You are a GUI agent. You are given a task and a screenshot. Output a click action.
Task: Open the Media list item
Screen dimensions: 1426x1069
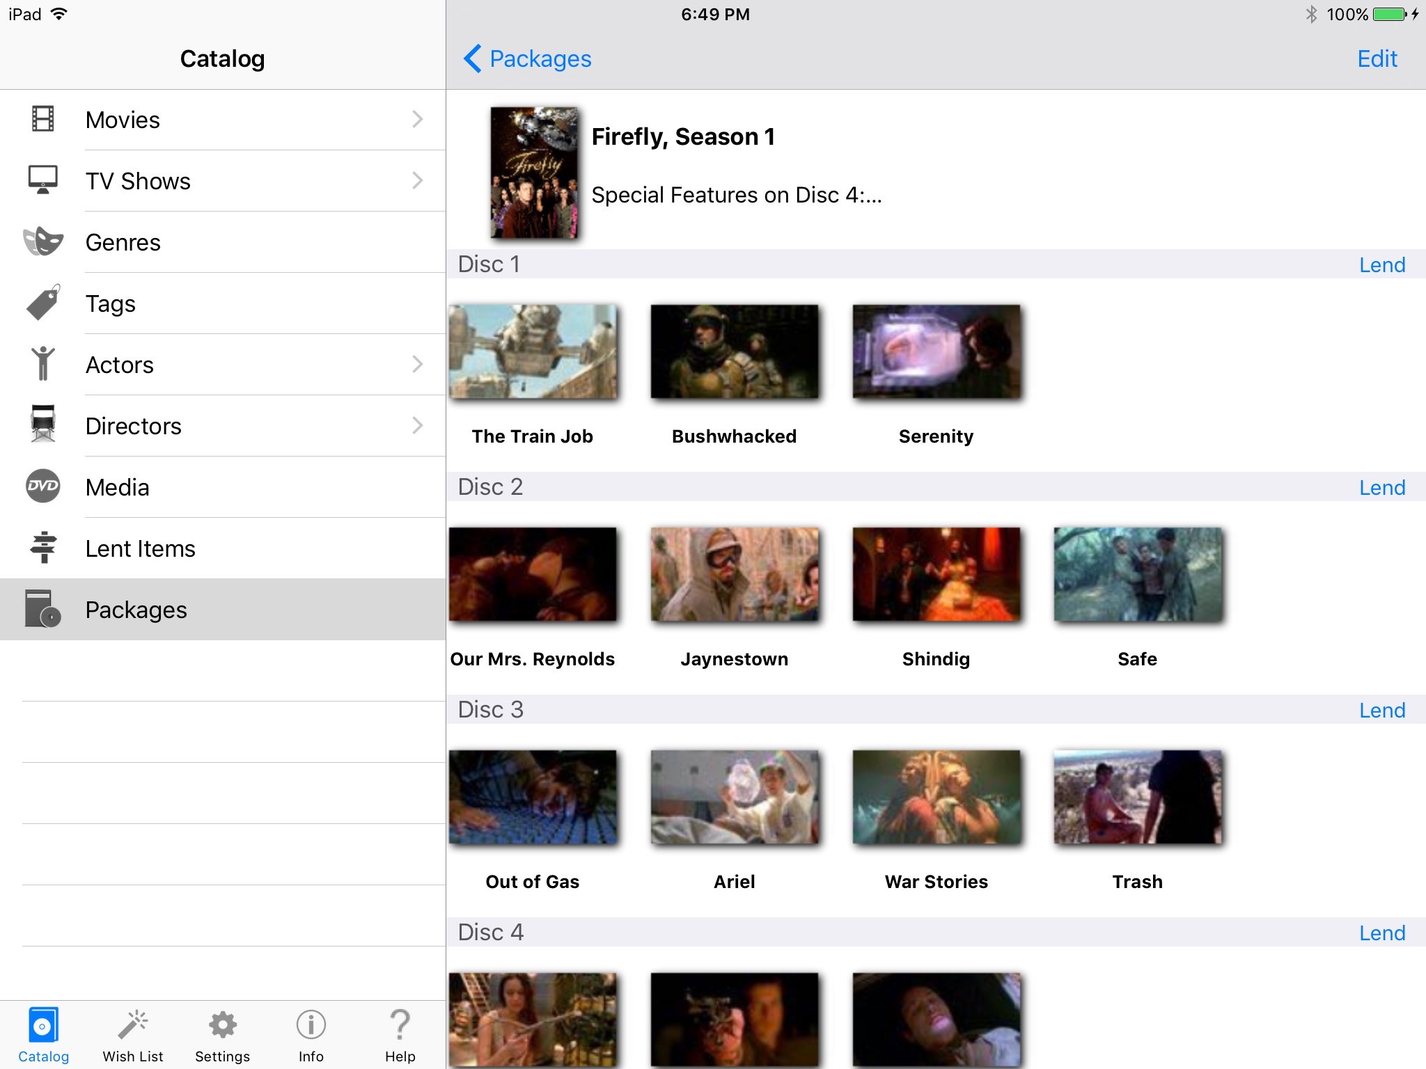[223, 487]
